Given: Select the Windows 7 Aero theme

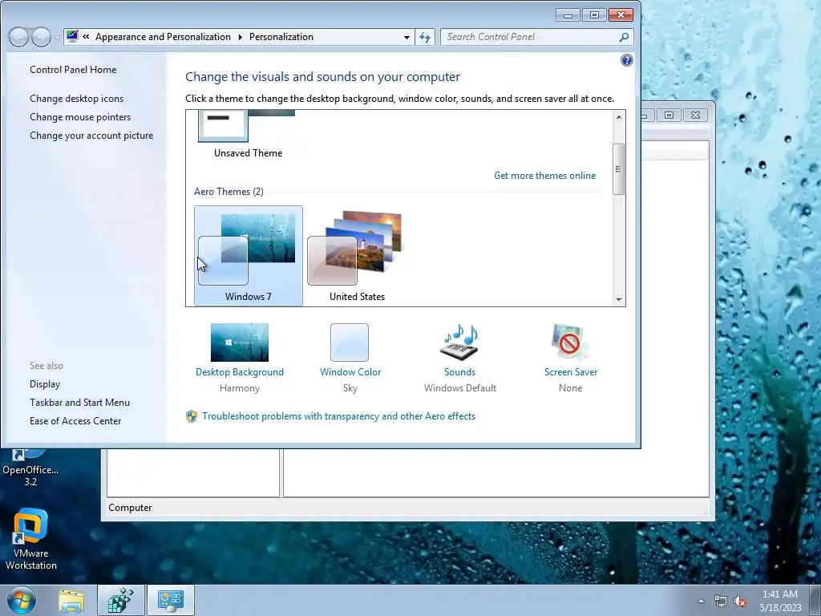Looking at the screenshot, I should pyautogui.click(x=249, y=256).
